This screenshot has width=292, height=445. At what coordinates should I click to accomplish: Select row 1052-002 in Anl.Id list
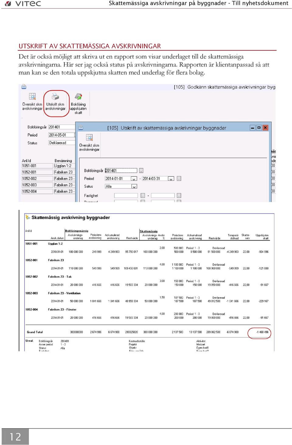click(x=37, y=178)
